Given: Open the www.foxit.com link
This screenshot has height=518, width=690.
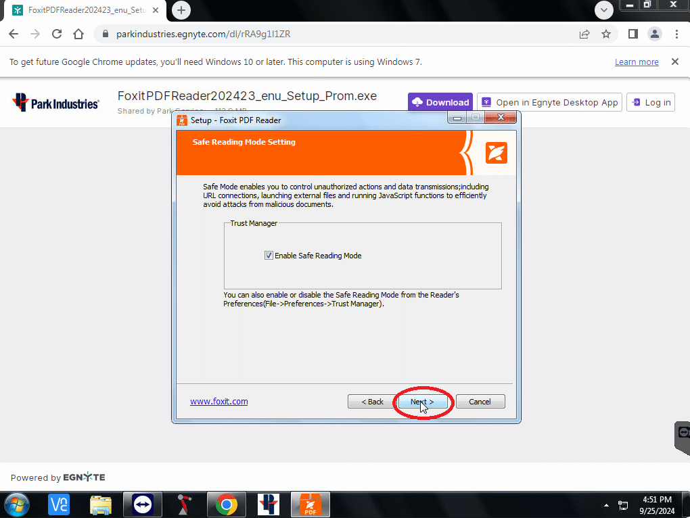Looking at the screenshot, I should pyautogui.click(x=218, y=402).
